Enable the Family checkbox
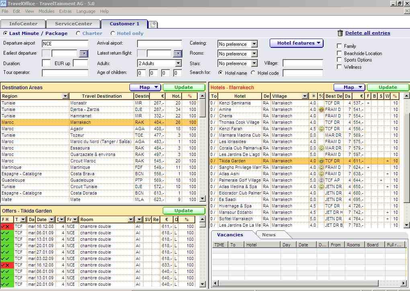 [339, 46]
